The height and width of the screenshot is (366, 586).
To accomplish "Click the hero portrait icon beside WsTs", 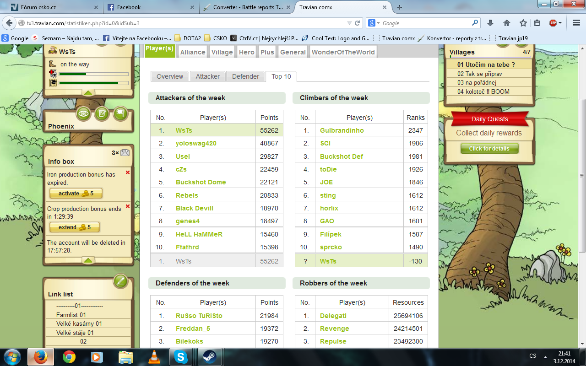I will click(53, 50).
